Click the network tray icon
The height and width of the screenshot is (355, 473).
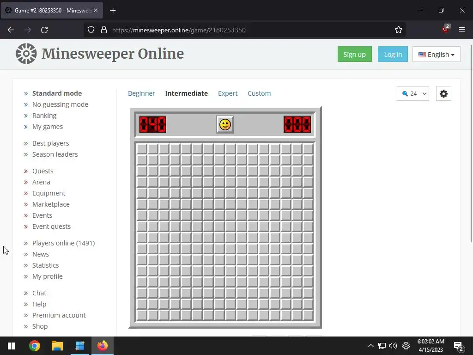(x=382, y=346)
